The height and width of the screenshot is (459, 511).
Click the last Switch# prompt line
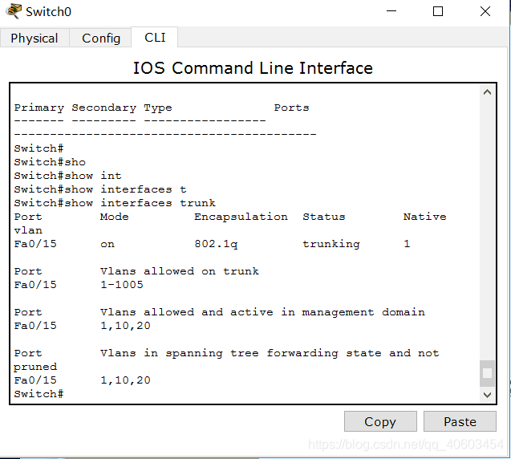pyautogui.click(x=39, y=394)
